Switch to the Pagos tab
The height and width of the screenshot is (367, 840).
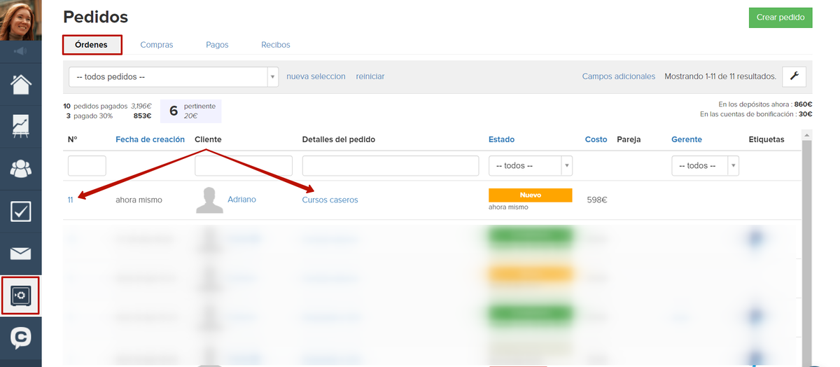coord(217,45)
